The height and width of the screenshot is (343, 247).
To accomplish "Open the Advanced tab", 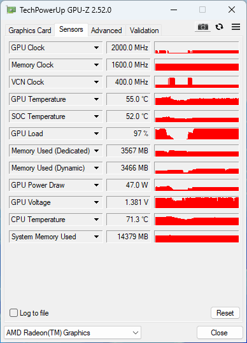I will (x=106, y=31).
